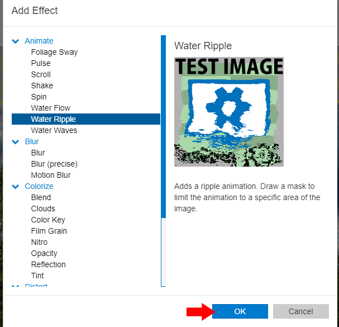Choose the Film Grain effect
Viewport: 339px width, 327px height.
coord(49,231)
